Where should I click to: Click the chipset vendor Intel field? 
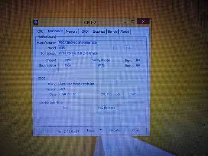coord(68,60)
